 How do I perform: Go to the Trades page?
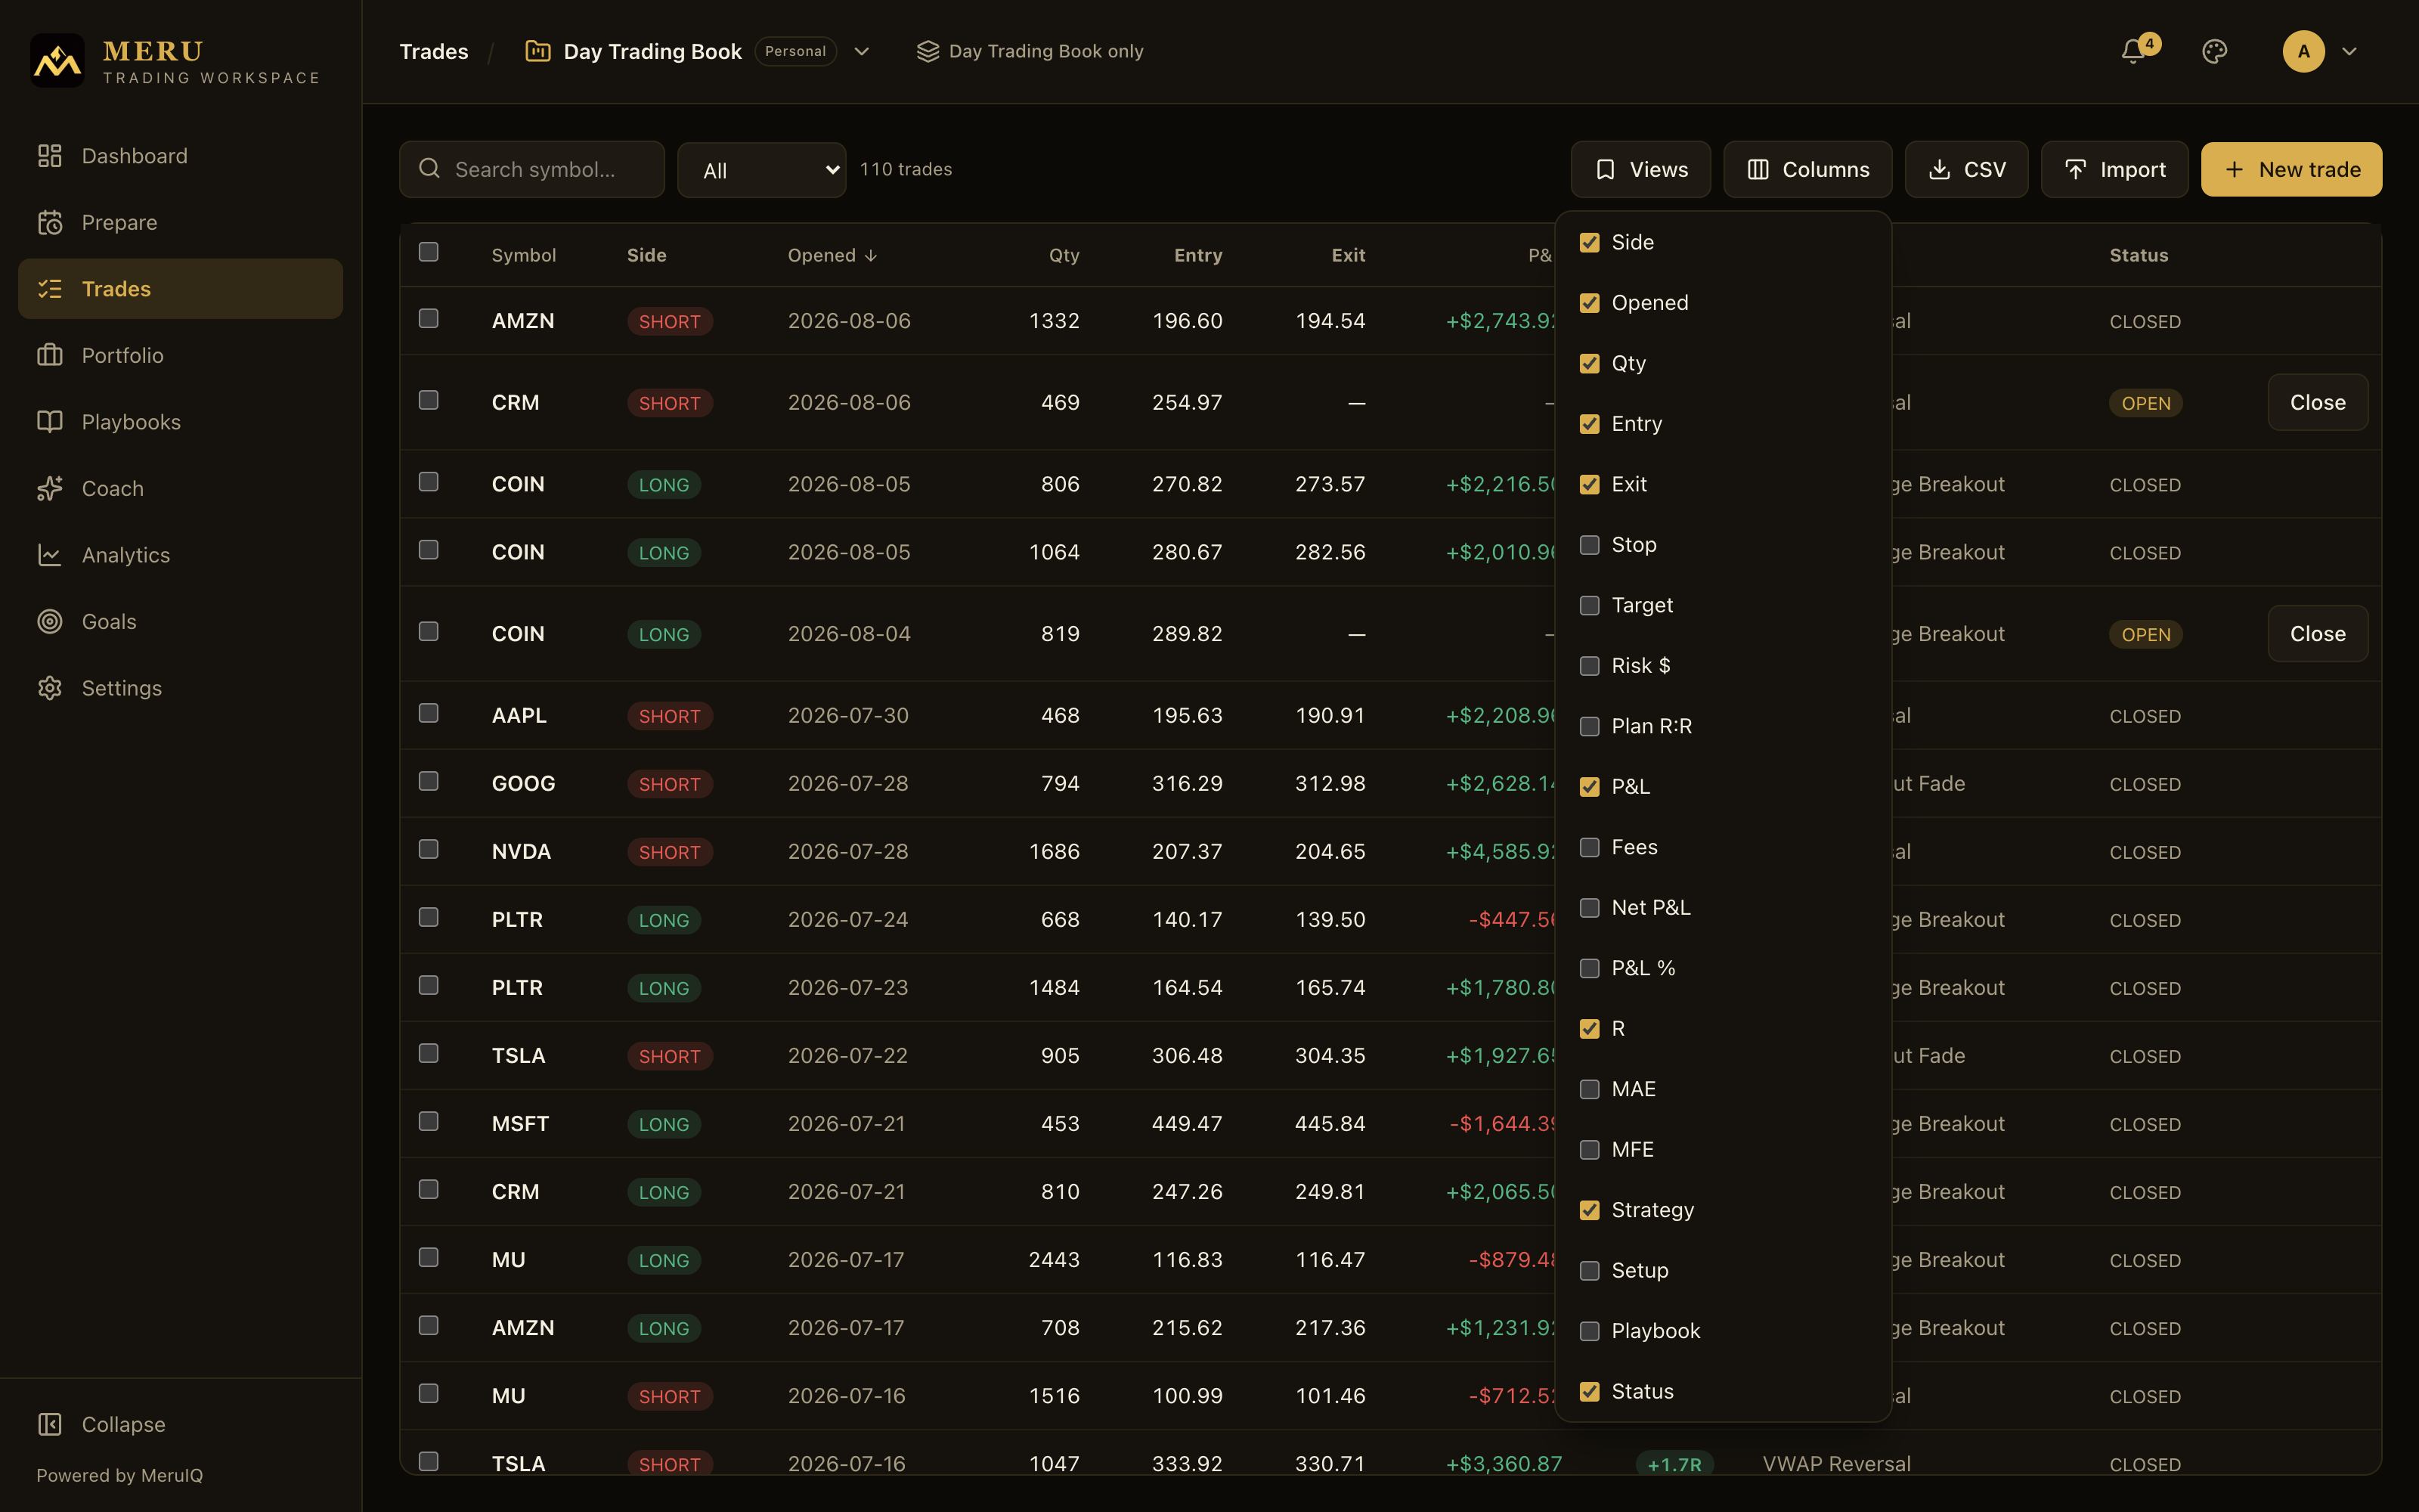180,289
